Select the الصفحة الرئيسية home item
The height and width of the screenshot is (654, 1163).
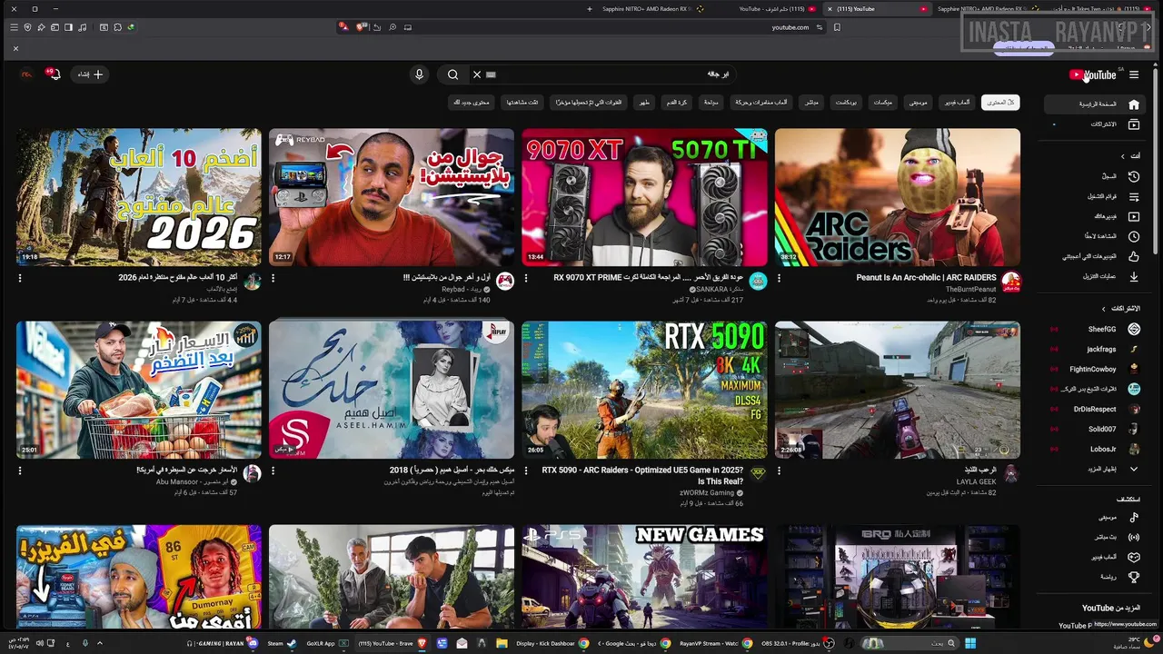[x=1095, y=104]
